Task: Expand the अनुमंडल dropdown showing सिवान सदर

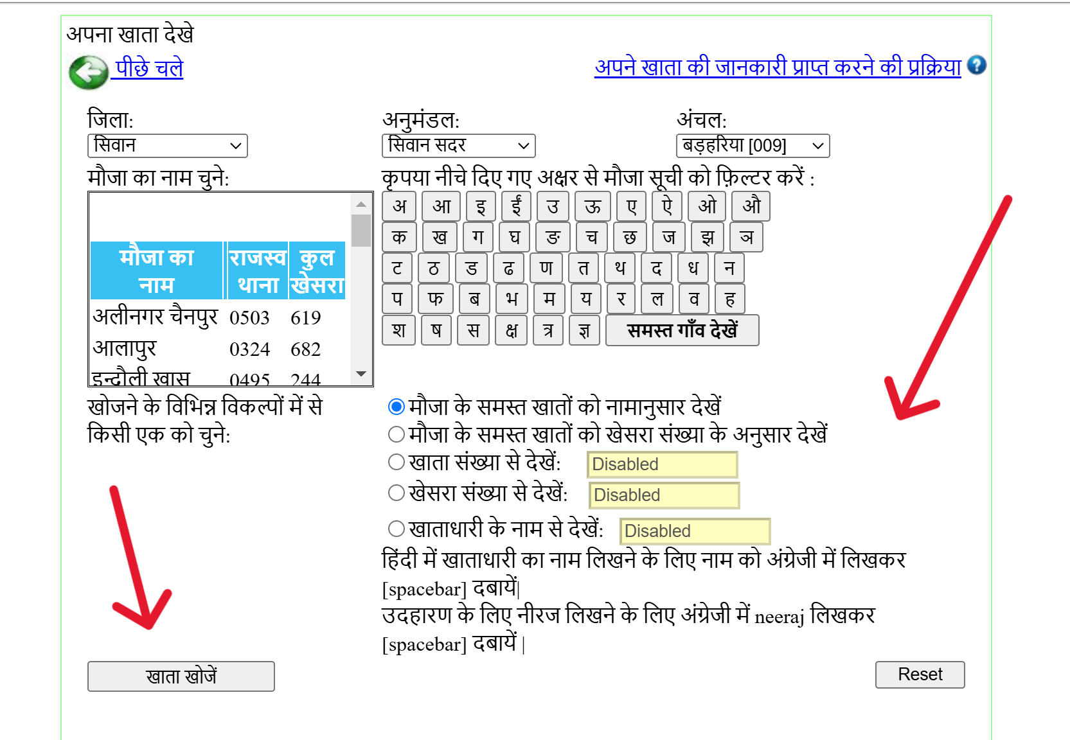Action: (459, 146)
